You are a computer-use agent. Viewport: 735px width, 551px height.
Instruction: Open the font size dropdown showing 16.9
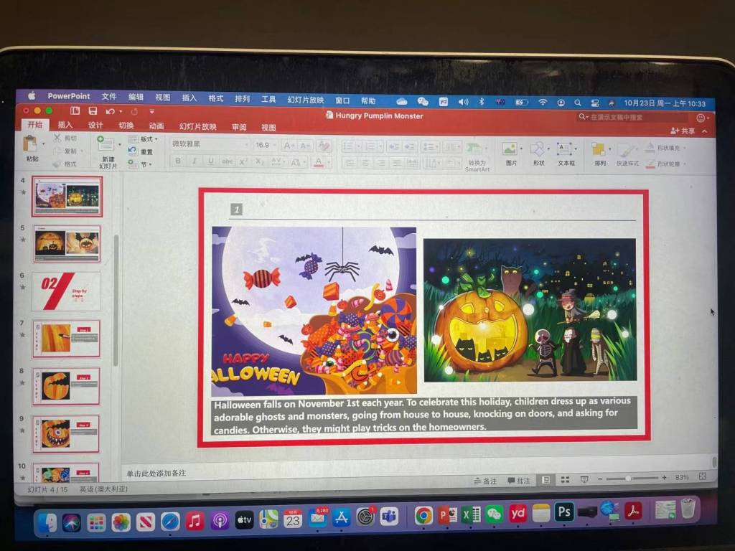coord(264,145)
